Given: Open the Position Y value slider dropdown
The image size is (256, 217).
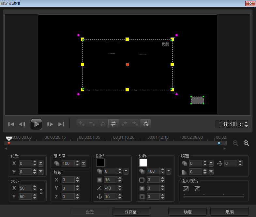Looking at the screenshot, I should pos(41,172).
